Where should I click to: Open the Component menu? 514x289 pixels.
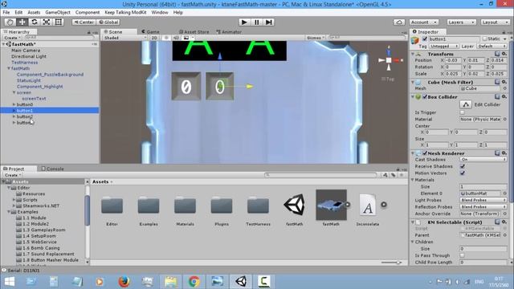[88, 12]
